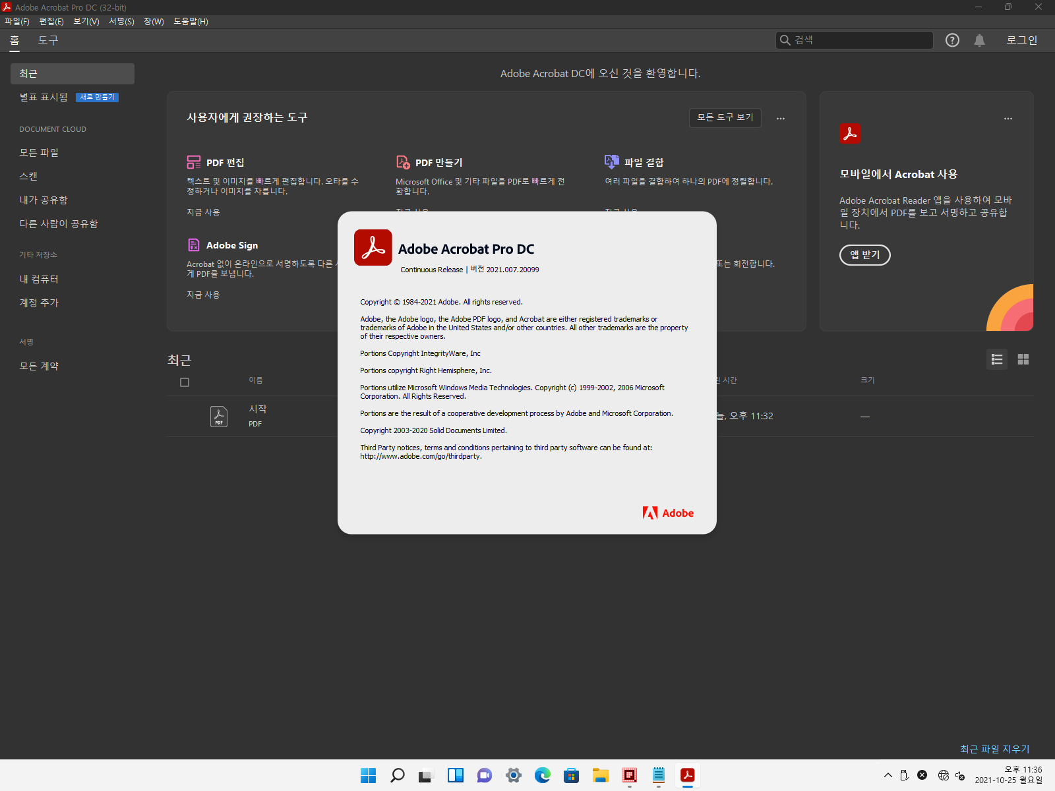This screenshot has width=1055, height=791.
Task: Open the 편집(E) menu
Action: coord(51,22)
